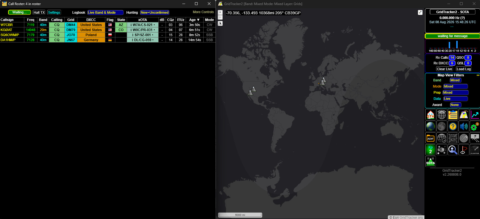480x219 pixels.
Task: Open settings with the green gears icon
Action: coord(475,126)
